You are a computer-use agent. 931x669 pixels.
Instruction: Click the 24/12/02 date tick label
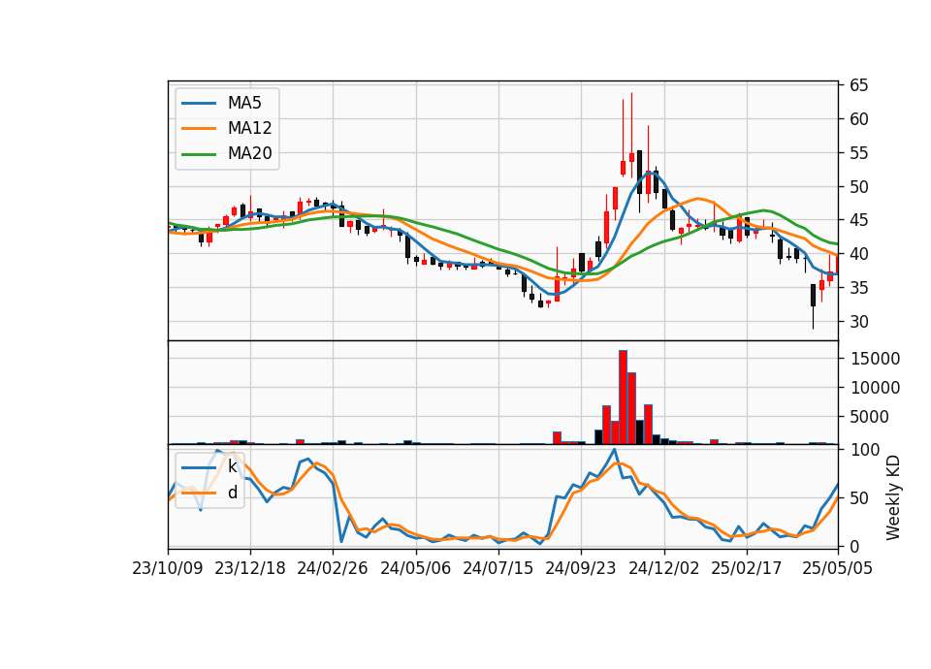coord(663,568)
